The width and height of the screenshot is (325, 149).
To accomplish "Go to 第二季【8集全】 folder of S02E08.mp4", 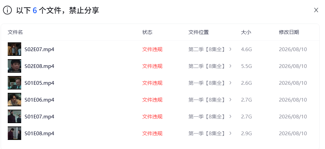I will 207,66.
